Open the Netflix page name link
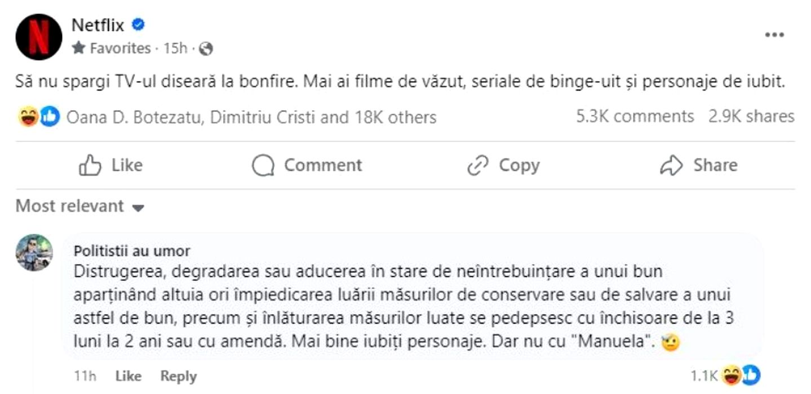 [x=98, y=25]
